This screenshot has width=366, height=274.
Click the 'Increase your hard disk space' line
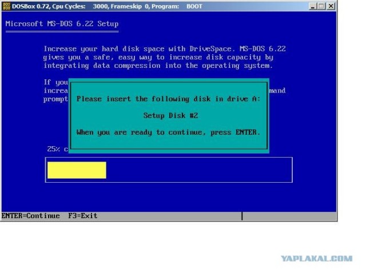(x=165, y=49)
